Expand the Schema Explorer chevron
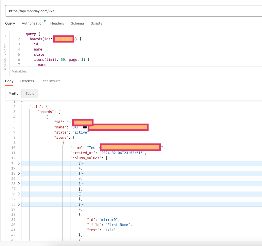262x246 pixels. (x=5, y=36)
